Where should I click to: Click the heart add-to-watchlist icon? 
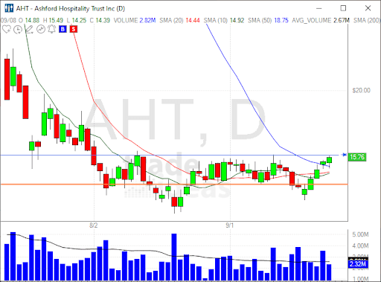(x=6, y=30)
